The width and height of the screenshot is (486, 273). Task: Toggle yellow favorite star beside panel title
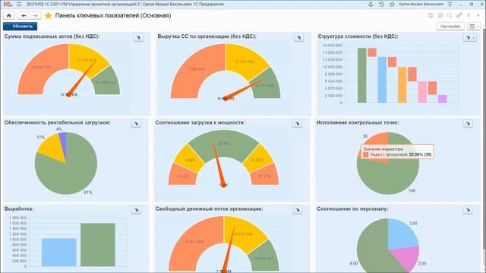pyautogui.click(x=48, y=15)
